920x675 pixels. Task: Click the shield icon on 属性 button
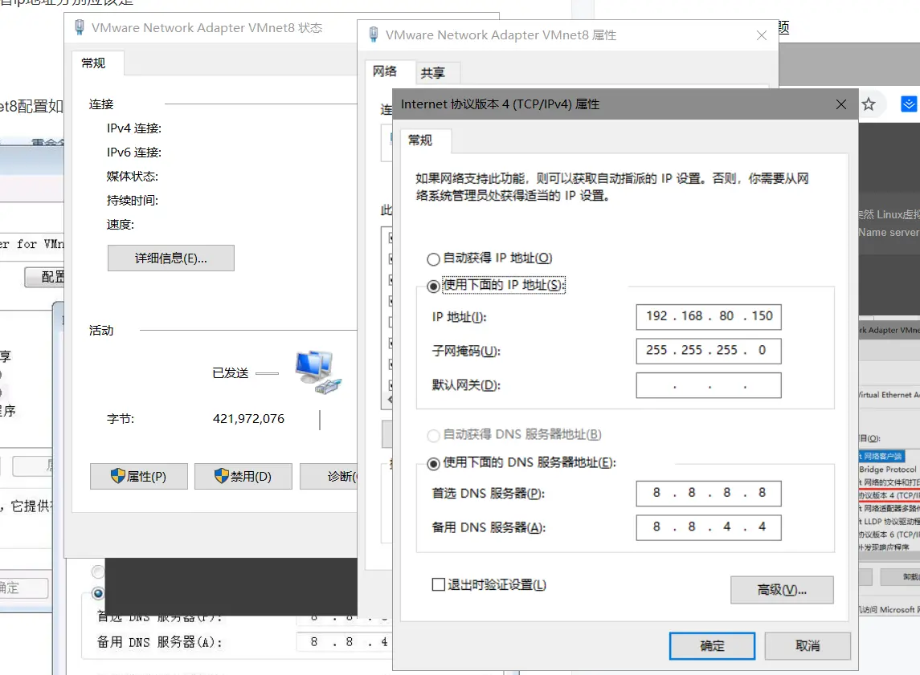[x=117, y=476]
